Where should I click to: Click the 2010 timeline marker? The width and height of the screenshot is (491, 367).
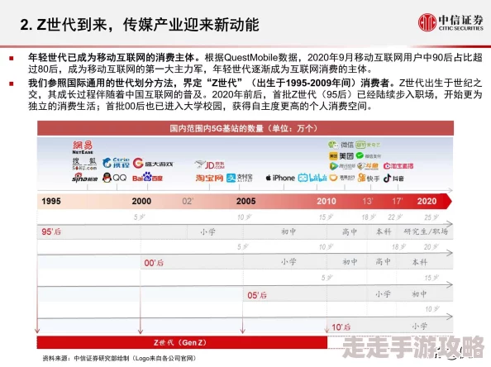(x=327, y=201)
